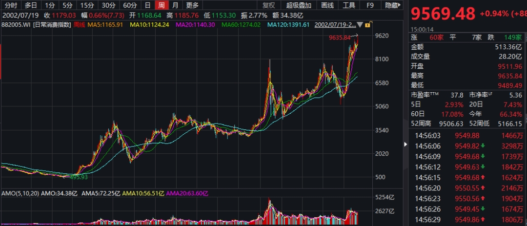Click the AMA20:63.60亿 label

(x=187, y=193)
